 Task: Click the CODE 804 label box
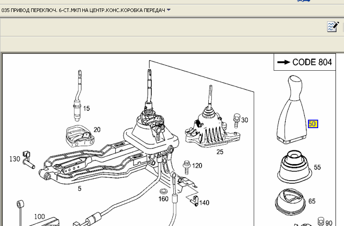pos(305,62)
